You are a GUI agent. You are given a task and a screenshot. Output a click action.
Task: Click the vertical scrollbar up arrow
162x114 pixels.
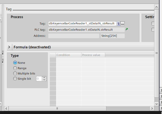pos(157,7)
